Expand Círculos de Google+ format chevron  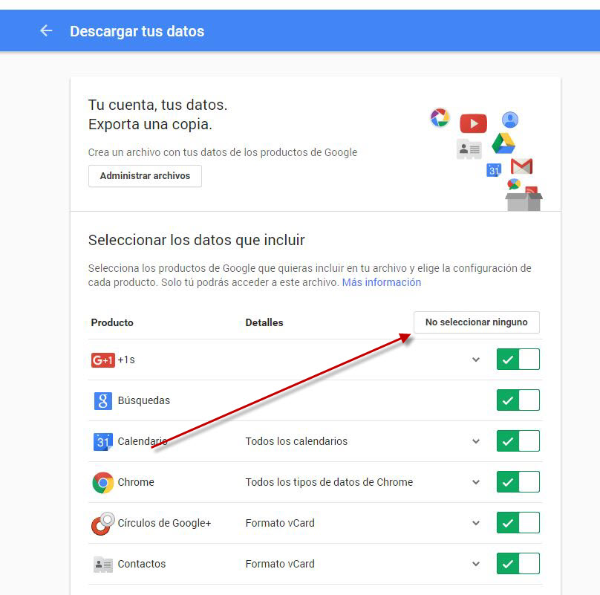tap(476, 523)
